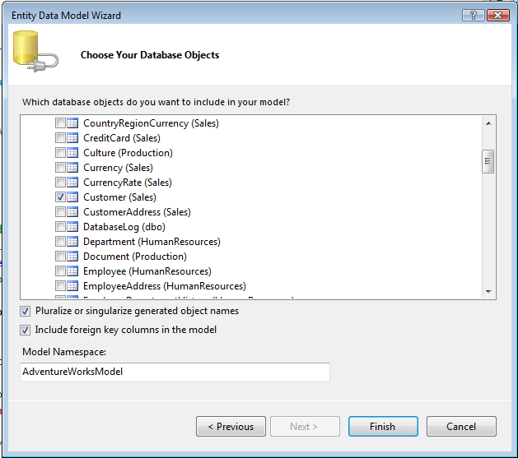Uncheck the Customer (Sales) checkbox

[x=60, y=197]
